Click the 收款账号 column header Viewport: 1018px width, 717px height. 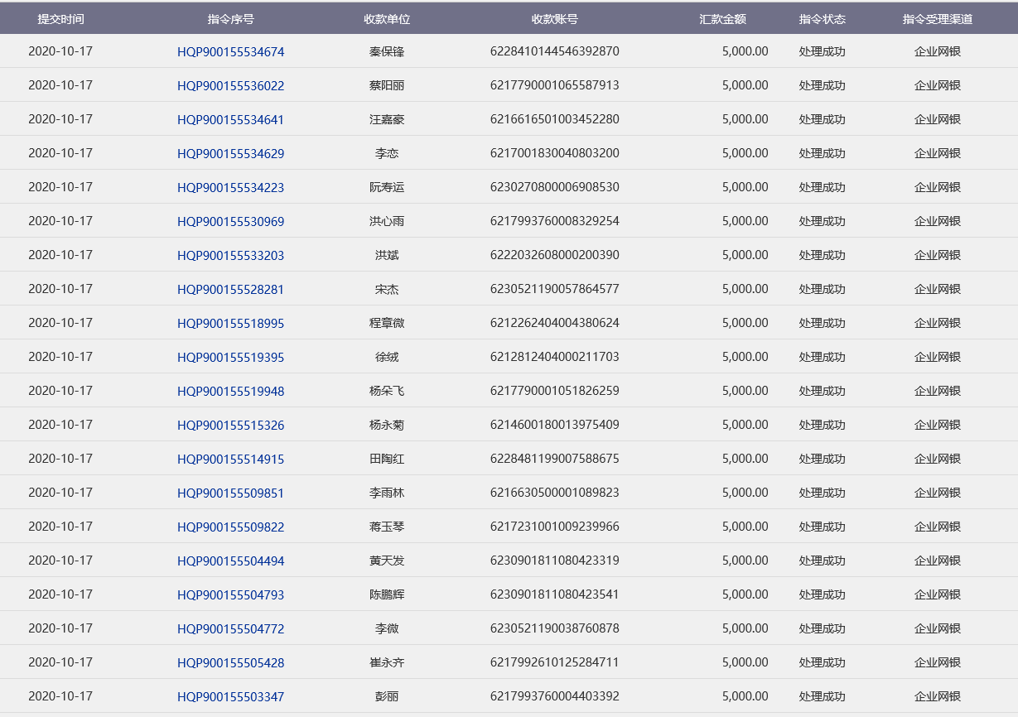pos(554,19)
